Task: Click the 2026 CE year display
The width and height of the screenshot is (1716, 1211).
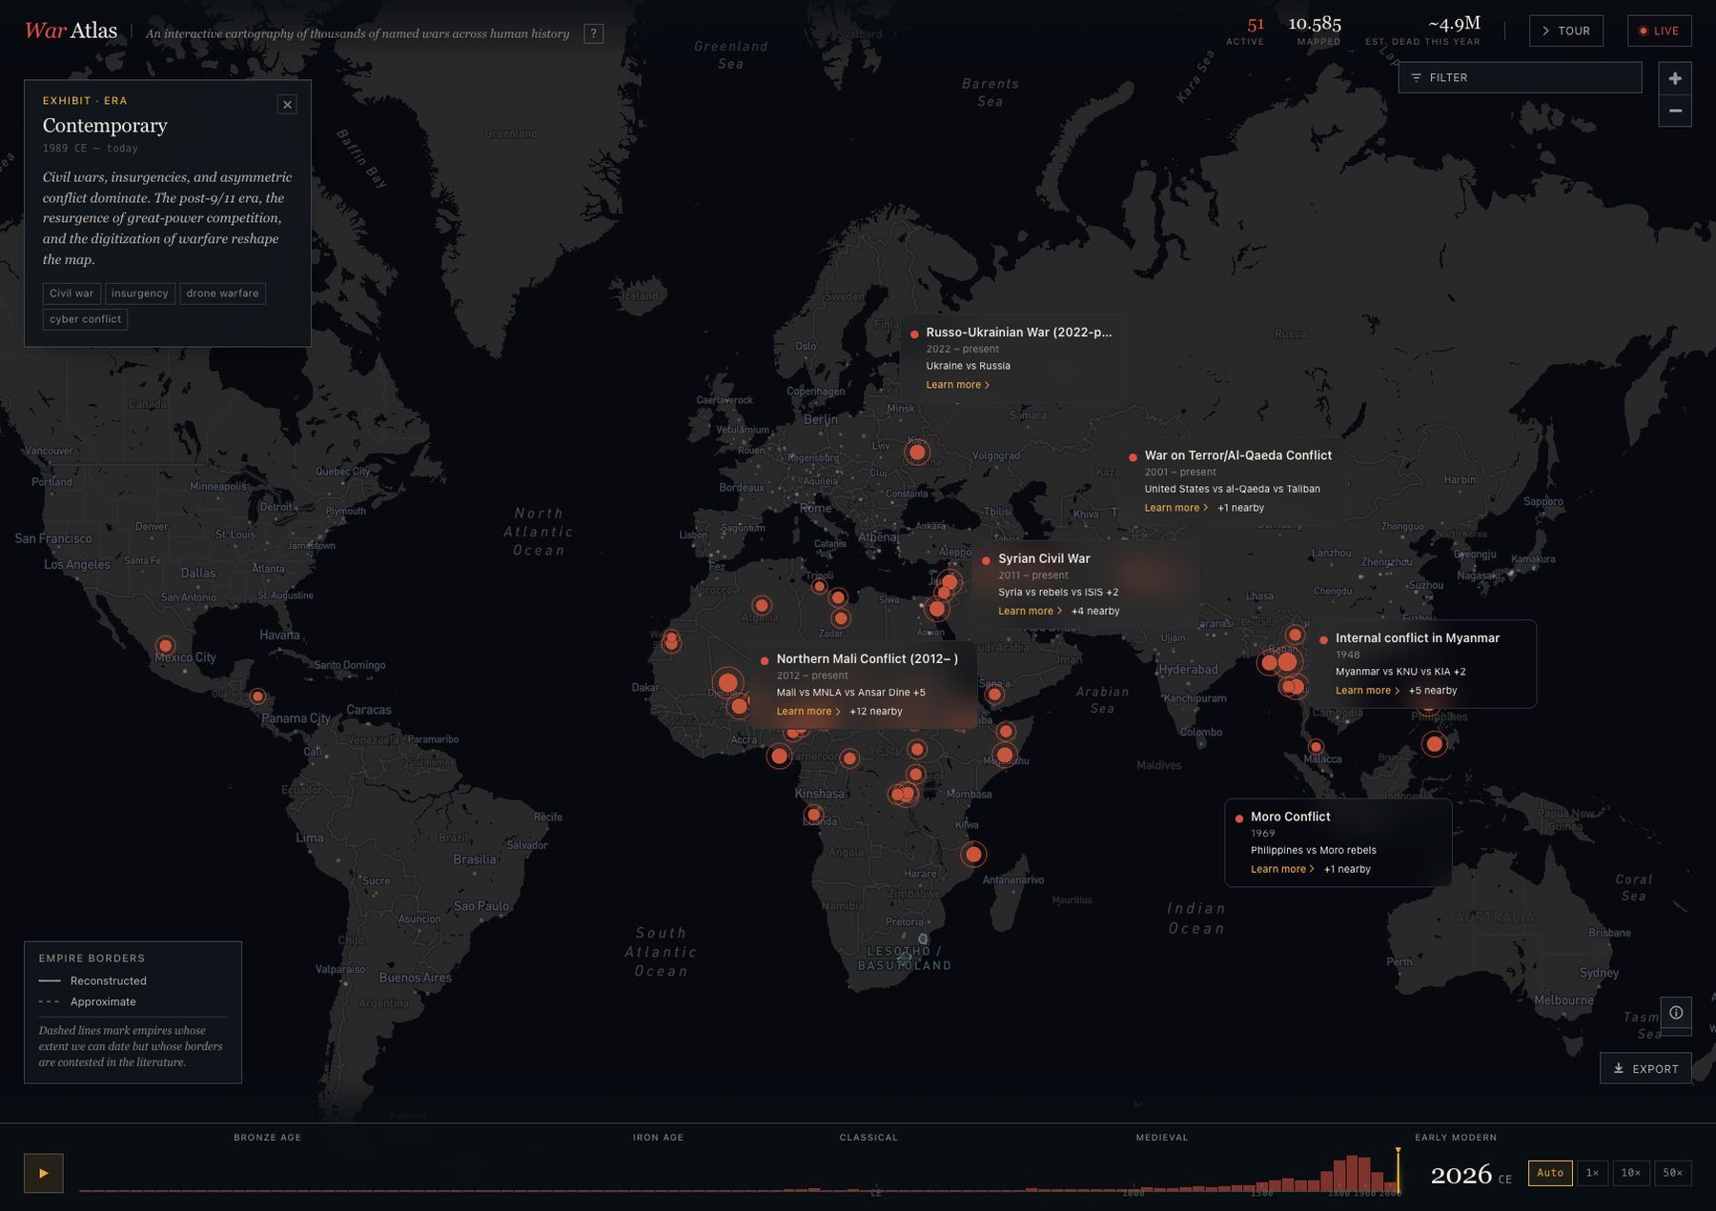Action: pos(1471,1175)
